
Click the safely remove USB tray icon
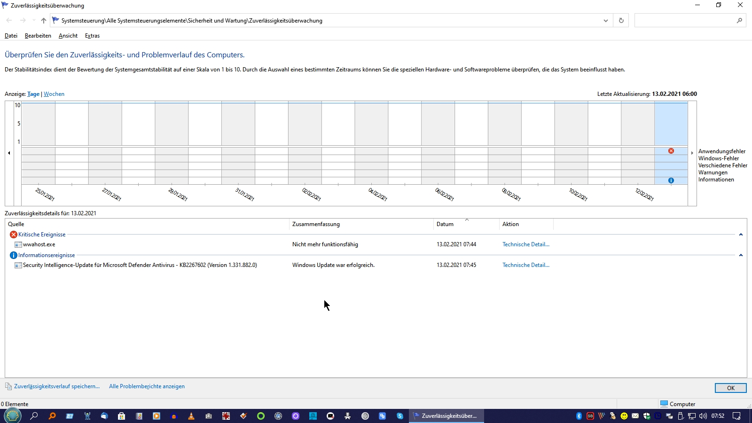tap(681, 416)
